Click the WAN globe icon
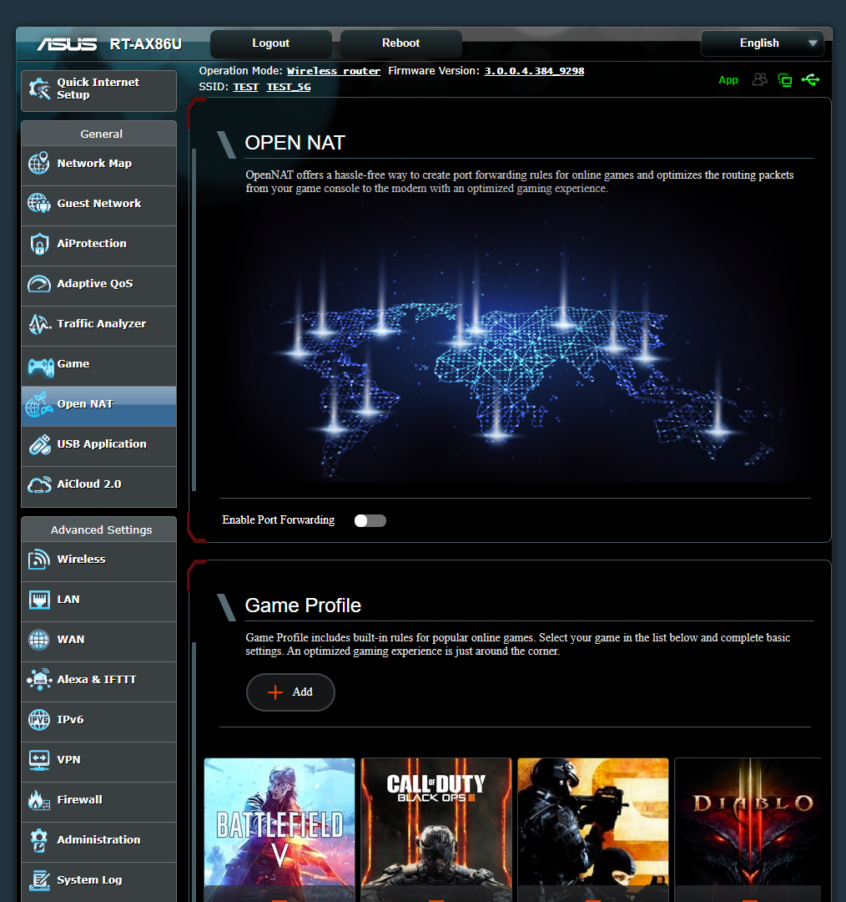The width and height of the screenshot is (846, 902). pos(39,639)
